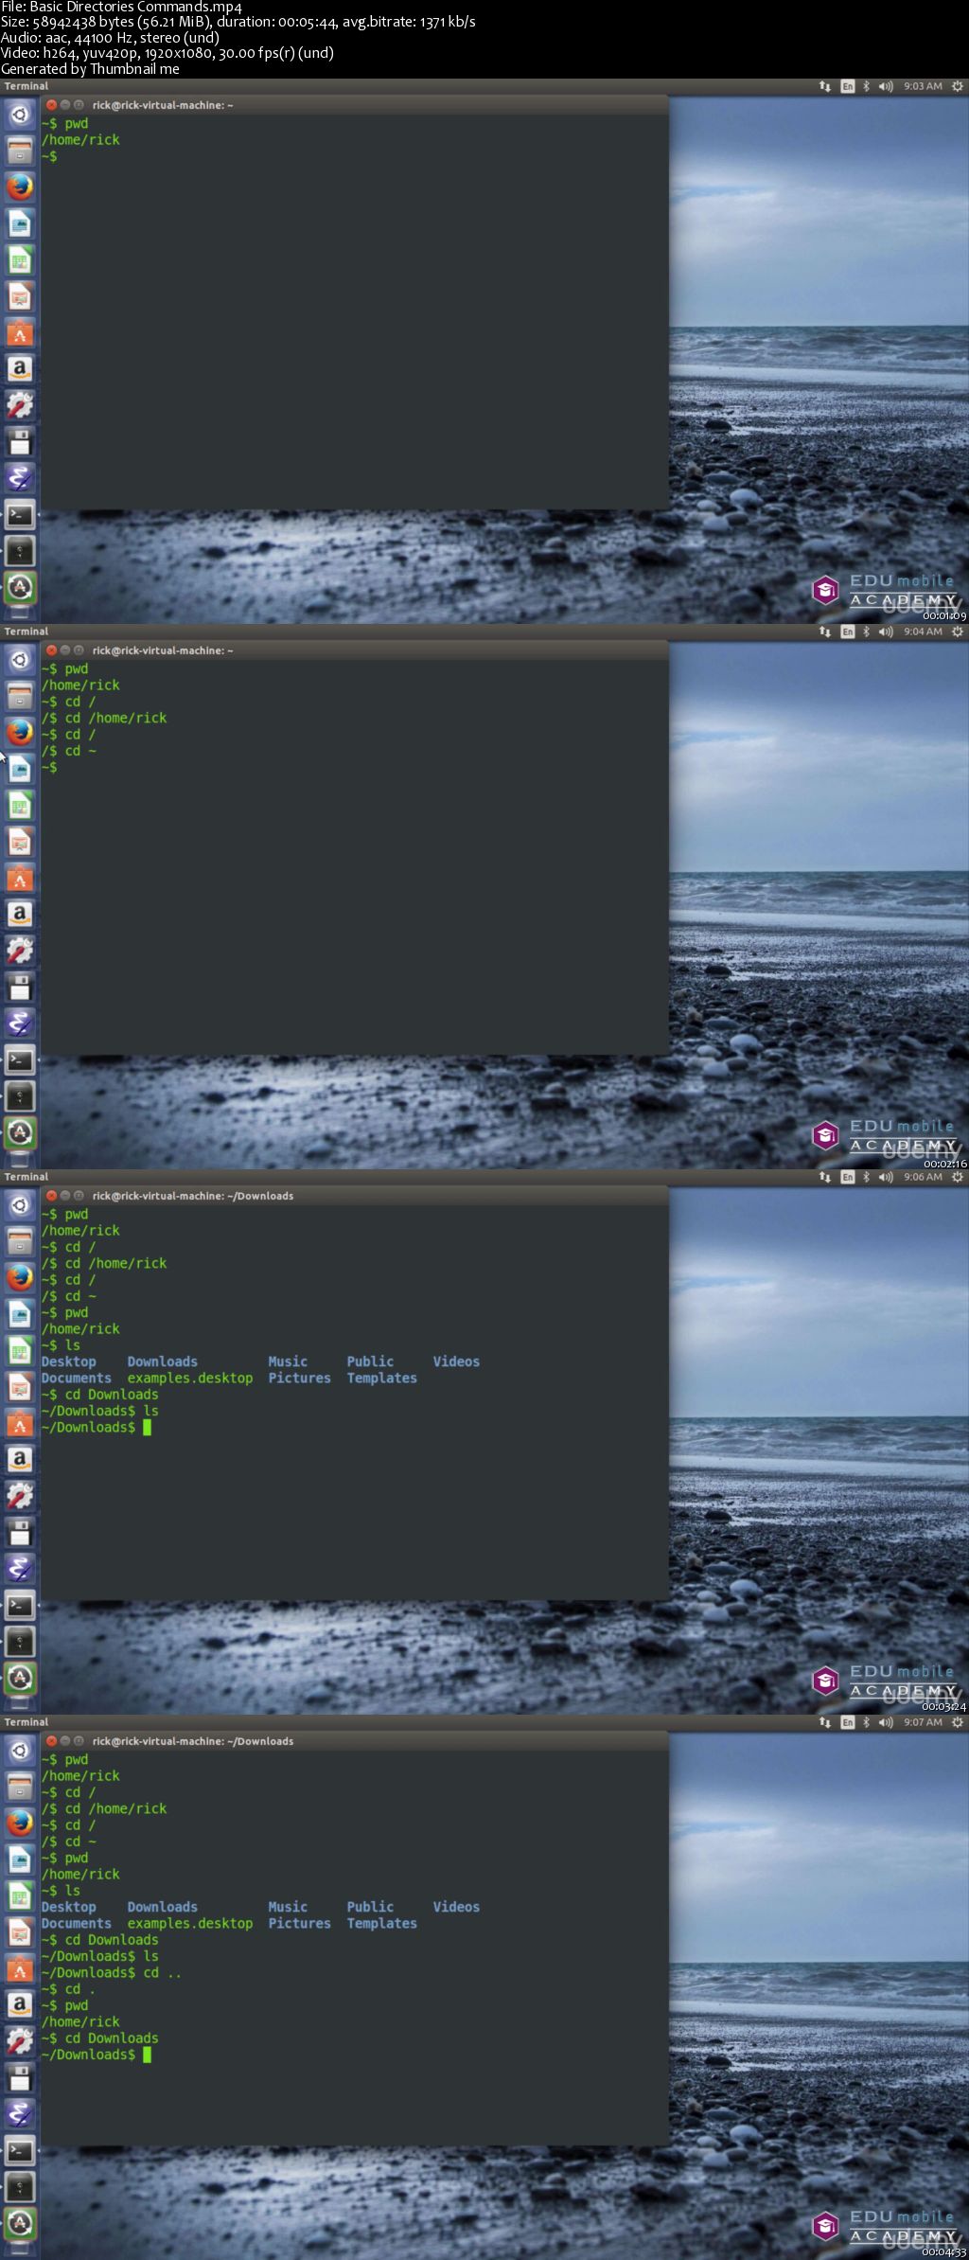The image size is (969, 2260).
Task: Open Ubuntu Software Center in the 9:03 AM frame
Action: coord(20,332)
